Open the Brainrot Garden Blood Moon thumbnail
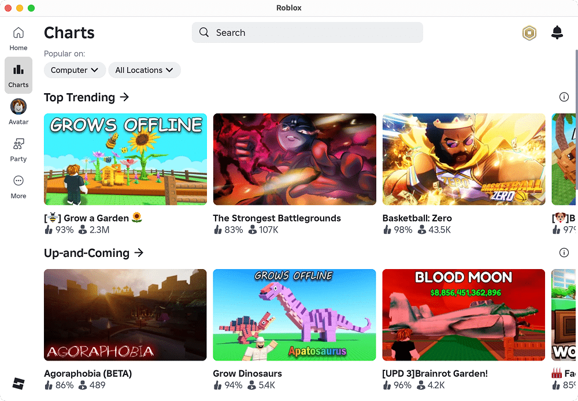Viewport: 578px width, 401px height. click(464, 315)
